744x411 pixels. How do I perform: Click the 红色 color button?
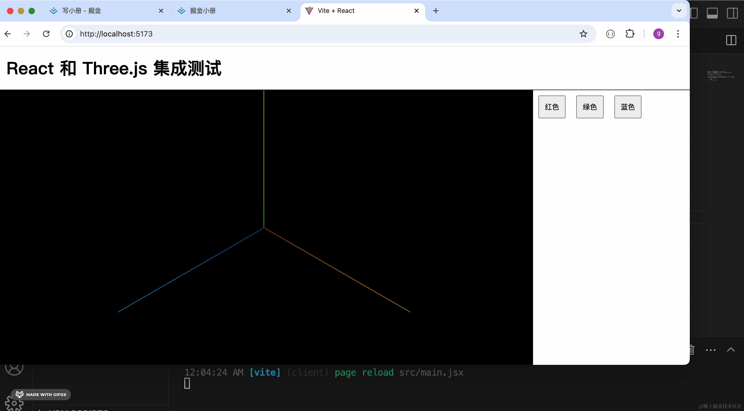point(552,107)
